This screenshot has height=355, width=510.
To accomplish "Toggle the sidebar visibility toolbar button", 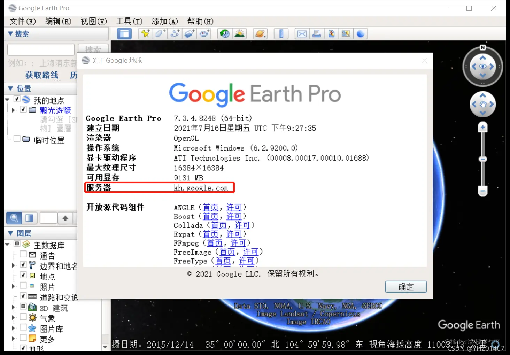I will 124,34.
